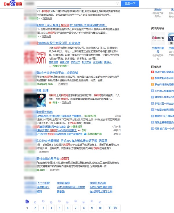Viewport: 174px width, 213px height.
Task: Go to results page 5
Action: pyautogui.click(x=59, y=208)
